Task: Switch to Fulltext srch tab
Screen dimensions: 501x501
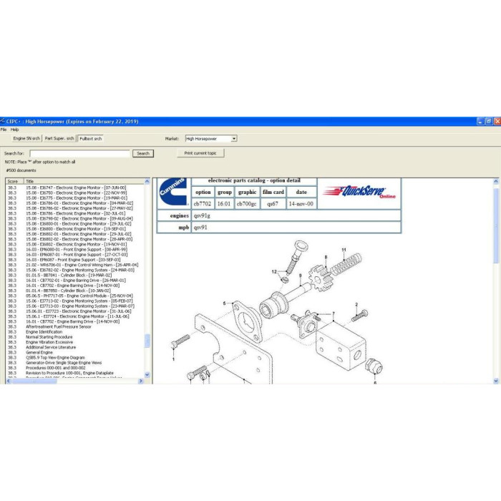Action: click(91, 139)
